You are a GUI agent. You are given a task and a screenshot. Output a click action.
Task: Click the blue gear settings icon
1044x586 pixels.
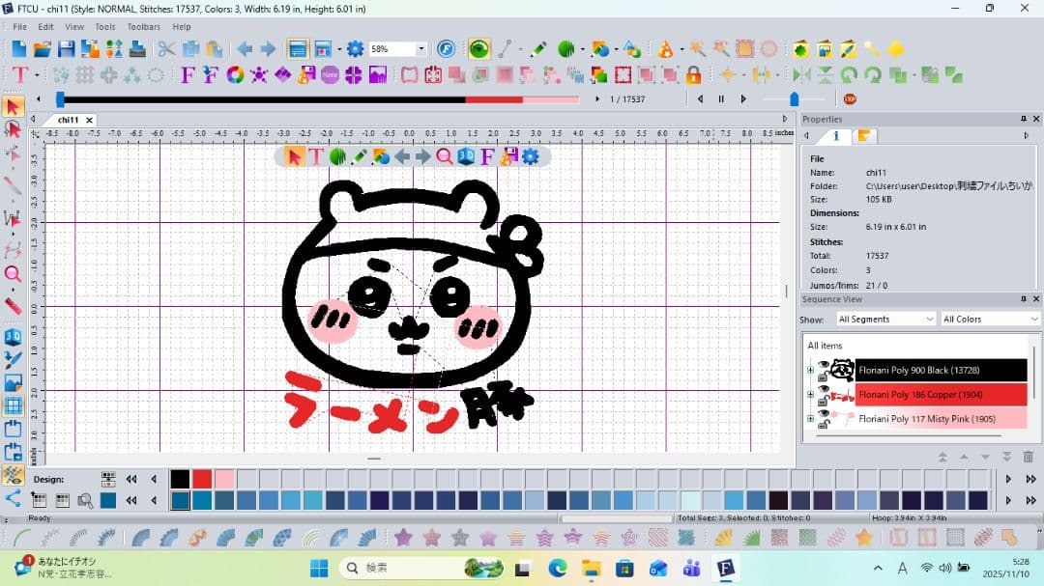point(355,49)
